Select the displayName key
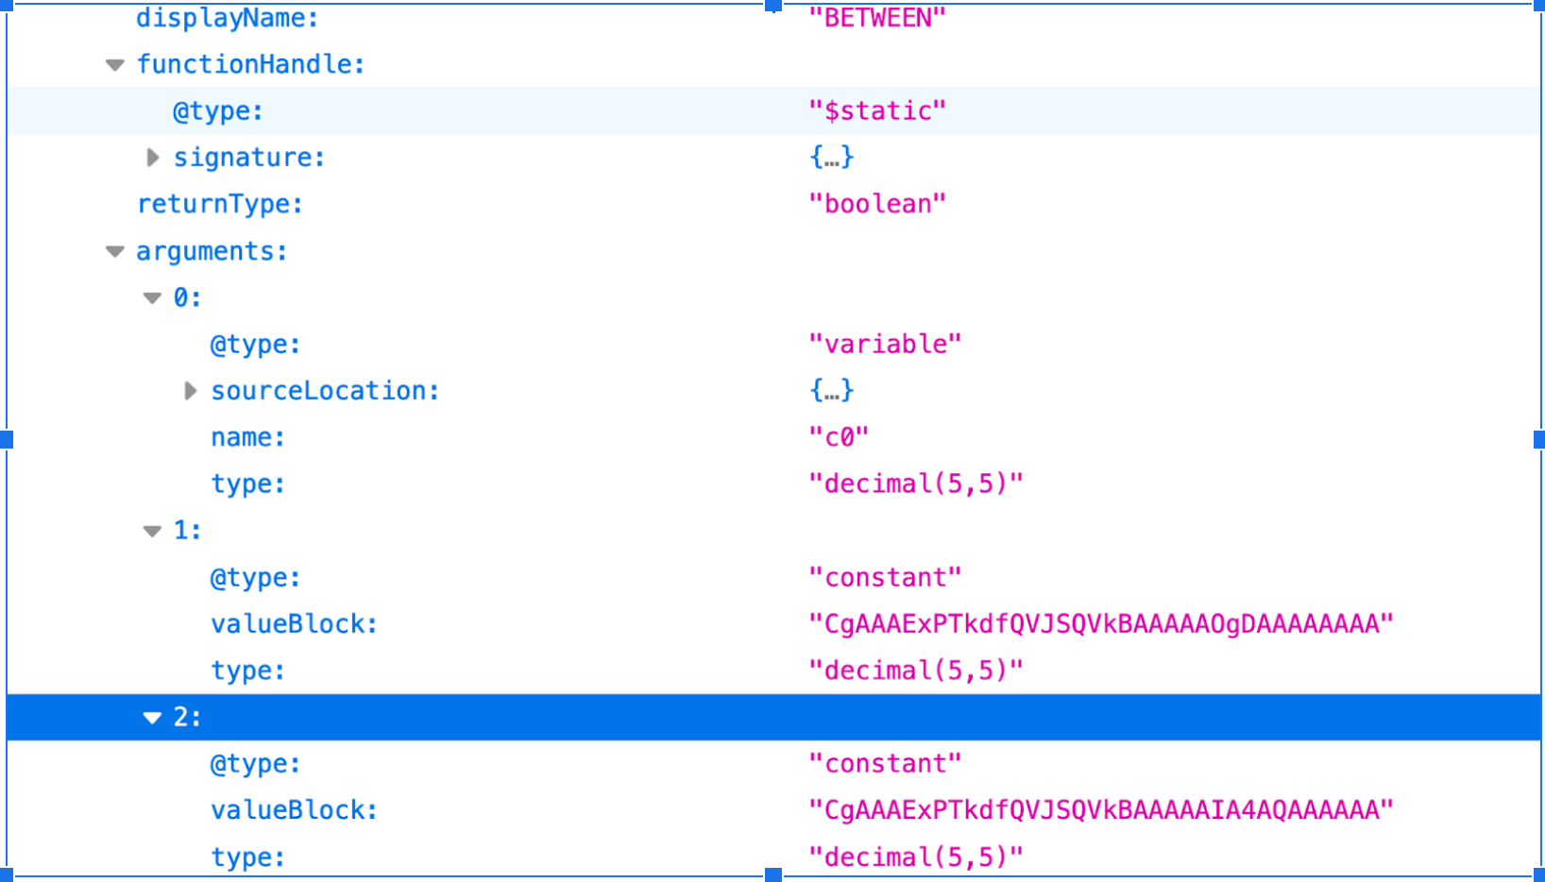Image resolution: width=1545 pixels, height=882 pixels. point(228,18)
